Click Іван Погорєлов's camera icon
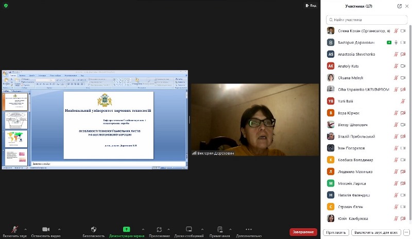This screenshot has height=239, width=412. tap(403, 148)
